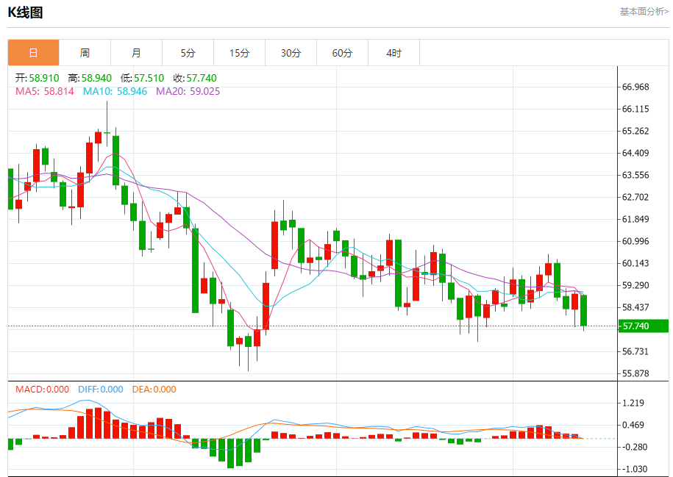Open the 5分 interval tab
Screen dimensions: 673x477
pos(188,53)
